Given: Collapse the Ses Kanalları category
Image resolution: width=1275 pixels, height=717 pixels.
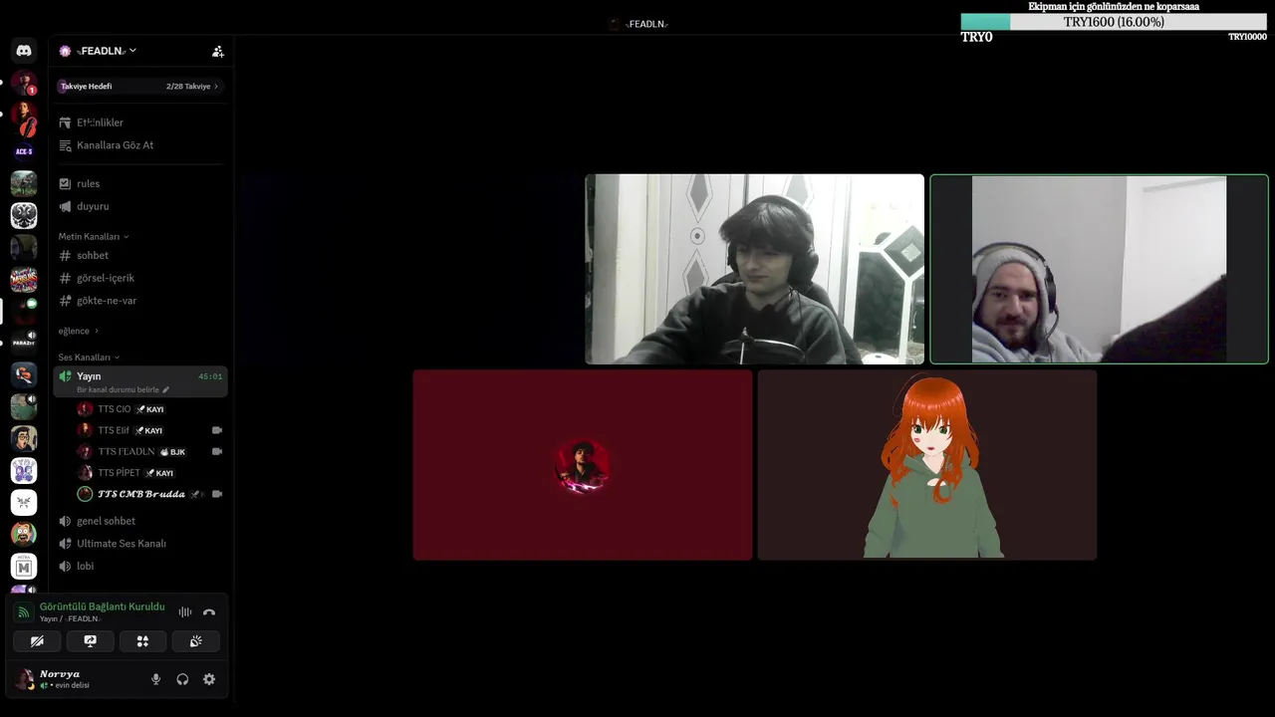Looking at the screenshot, I should pyautogui.click(x=89, y=358).
